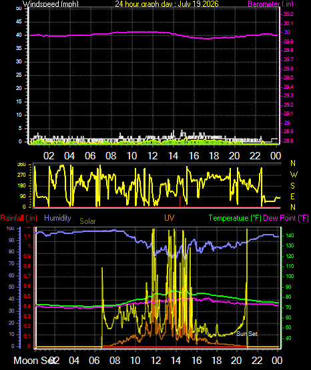311x370 pixels.
Task: Click hour label '22' under bottom chart
Action: pyautogui.click(x=257, y=361)
